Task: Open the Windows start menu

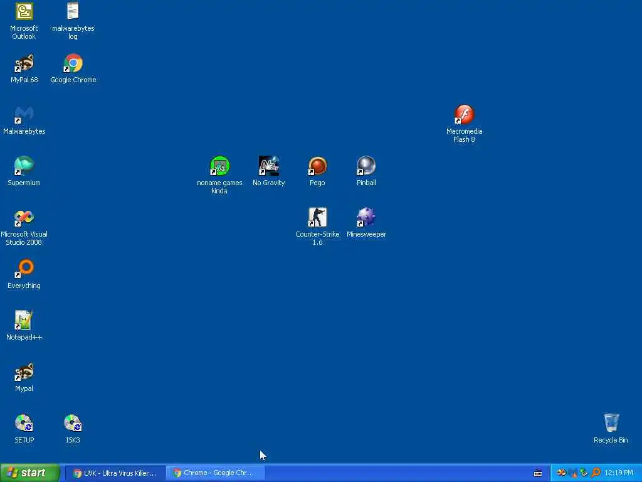Action: click(x=30, y=473)
